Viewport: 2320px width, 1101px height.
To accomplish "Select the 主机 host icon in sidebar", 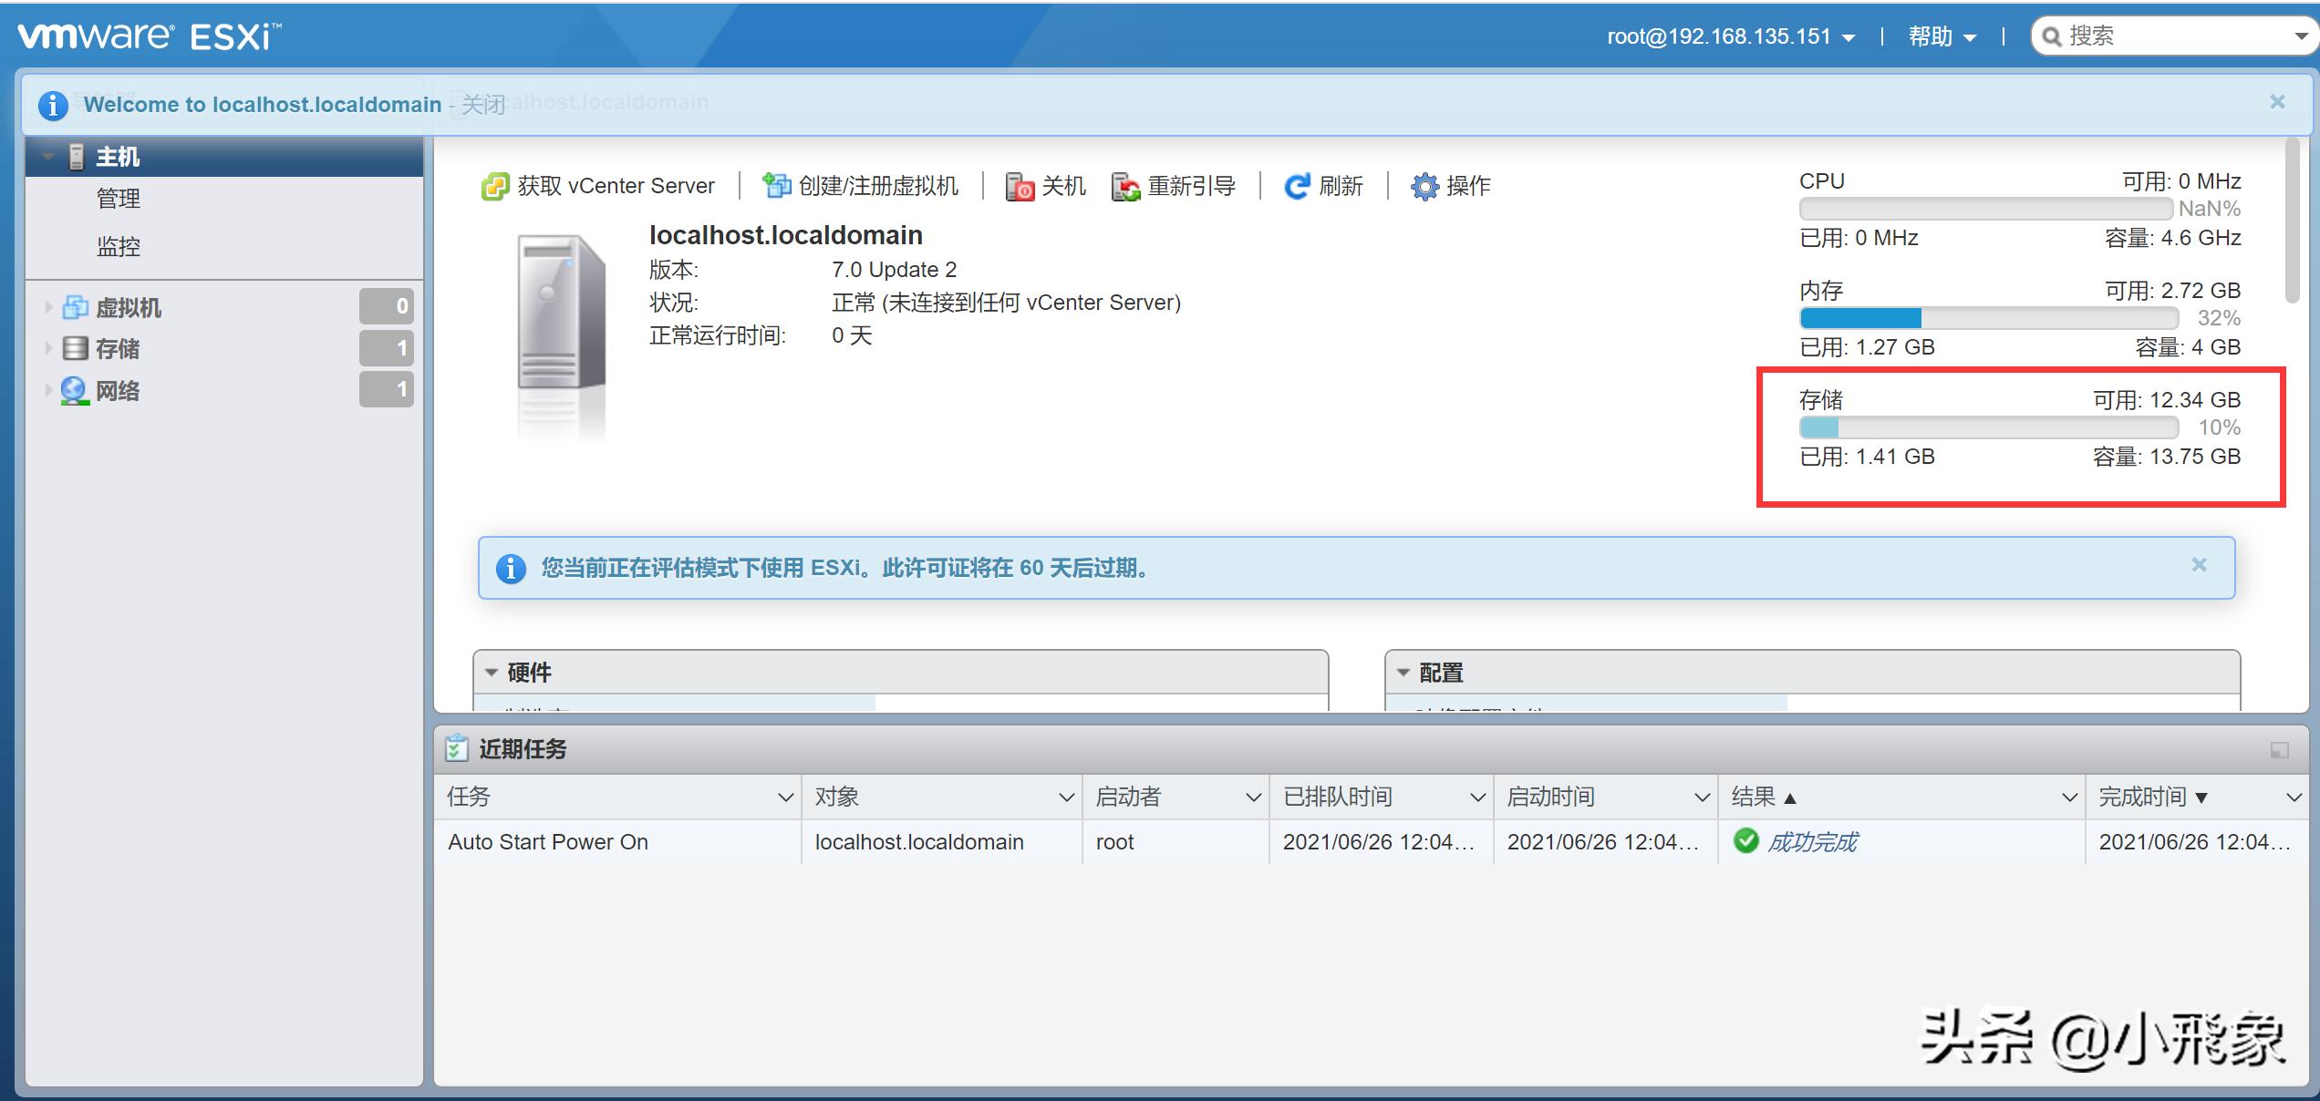I will coord(77,156).
